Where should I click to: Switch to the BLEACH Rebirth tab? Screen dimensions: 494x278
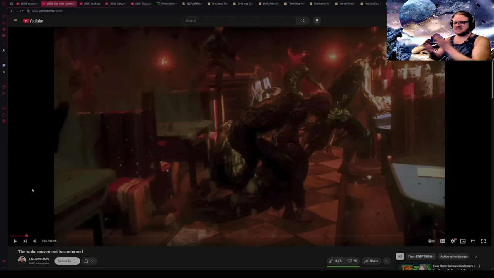(x=193, y=3)
